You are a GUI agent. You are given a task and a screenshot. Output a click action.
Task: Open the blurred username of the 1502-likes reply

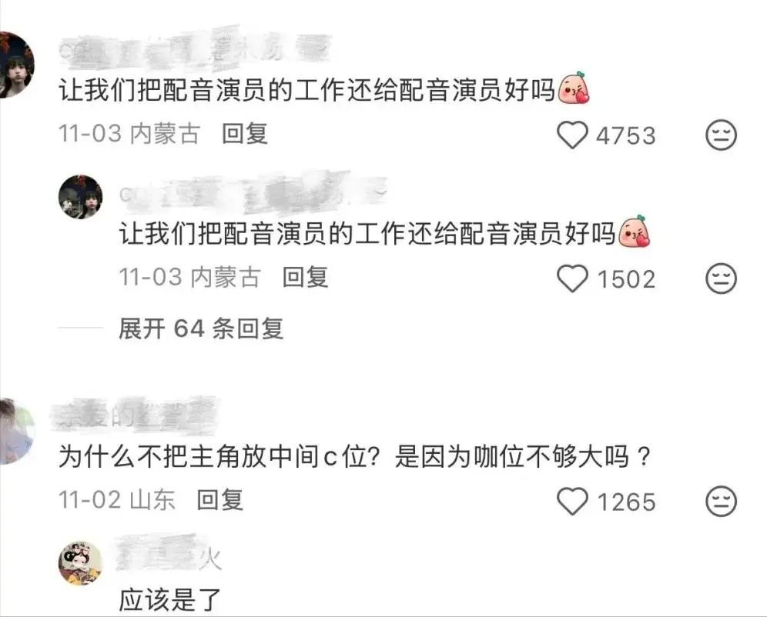pyautogui.click(x=253, y=194)
